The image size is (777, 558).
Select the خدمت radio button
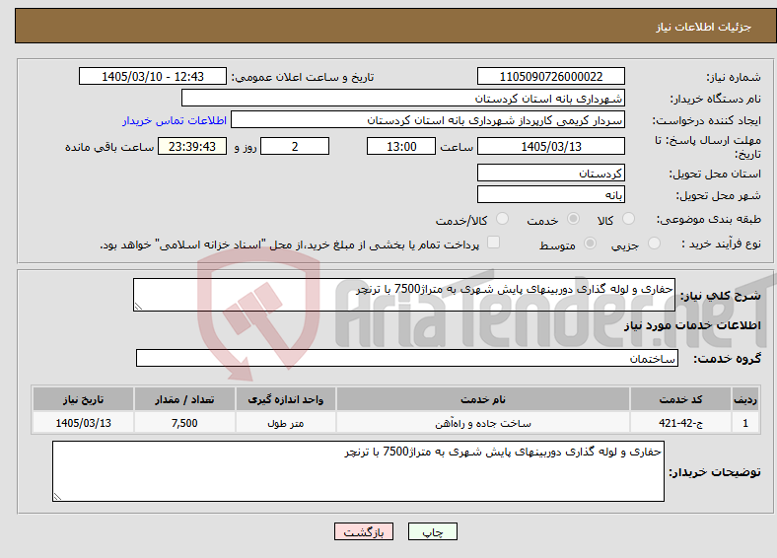[573, 219]
